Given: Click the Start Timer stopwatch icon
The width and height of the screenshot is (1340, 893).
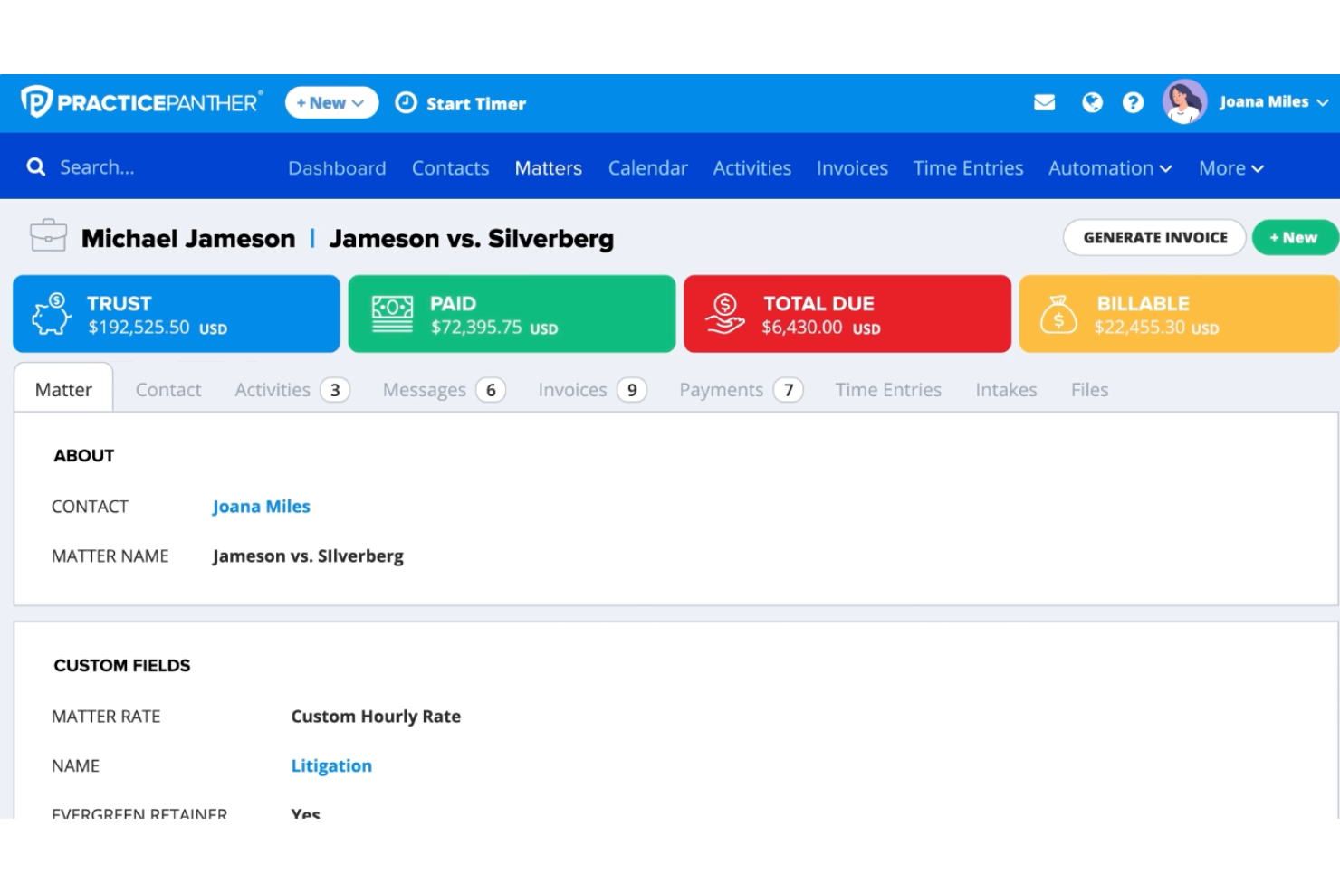Looking at the screenshot, I should point(407,102).
